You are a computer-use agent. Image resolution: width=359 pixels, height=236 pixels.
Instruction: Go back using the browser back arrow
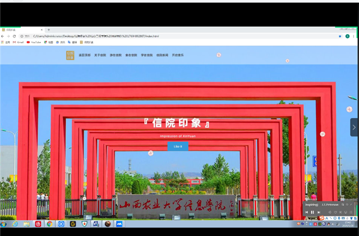(x=2, y=36)
